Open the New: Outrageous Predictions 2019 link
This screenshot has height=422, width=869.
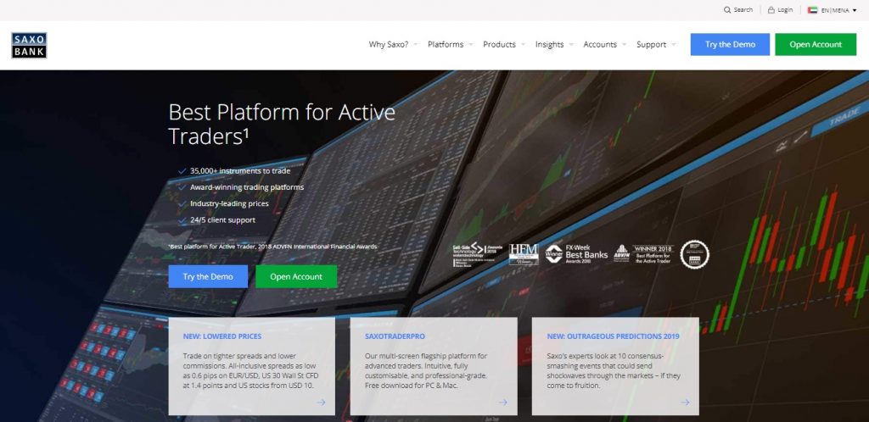[x=613, y=336]
